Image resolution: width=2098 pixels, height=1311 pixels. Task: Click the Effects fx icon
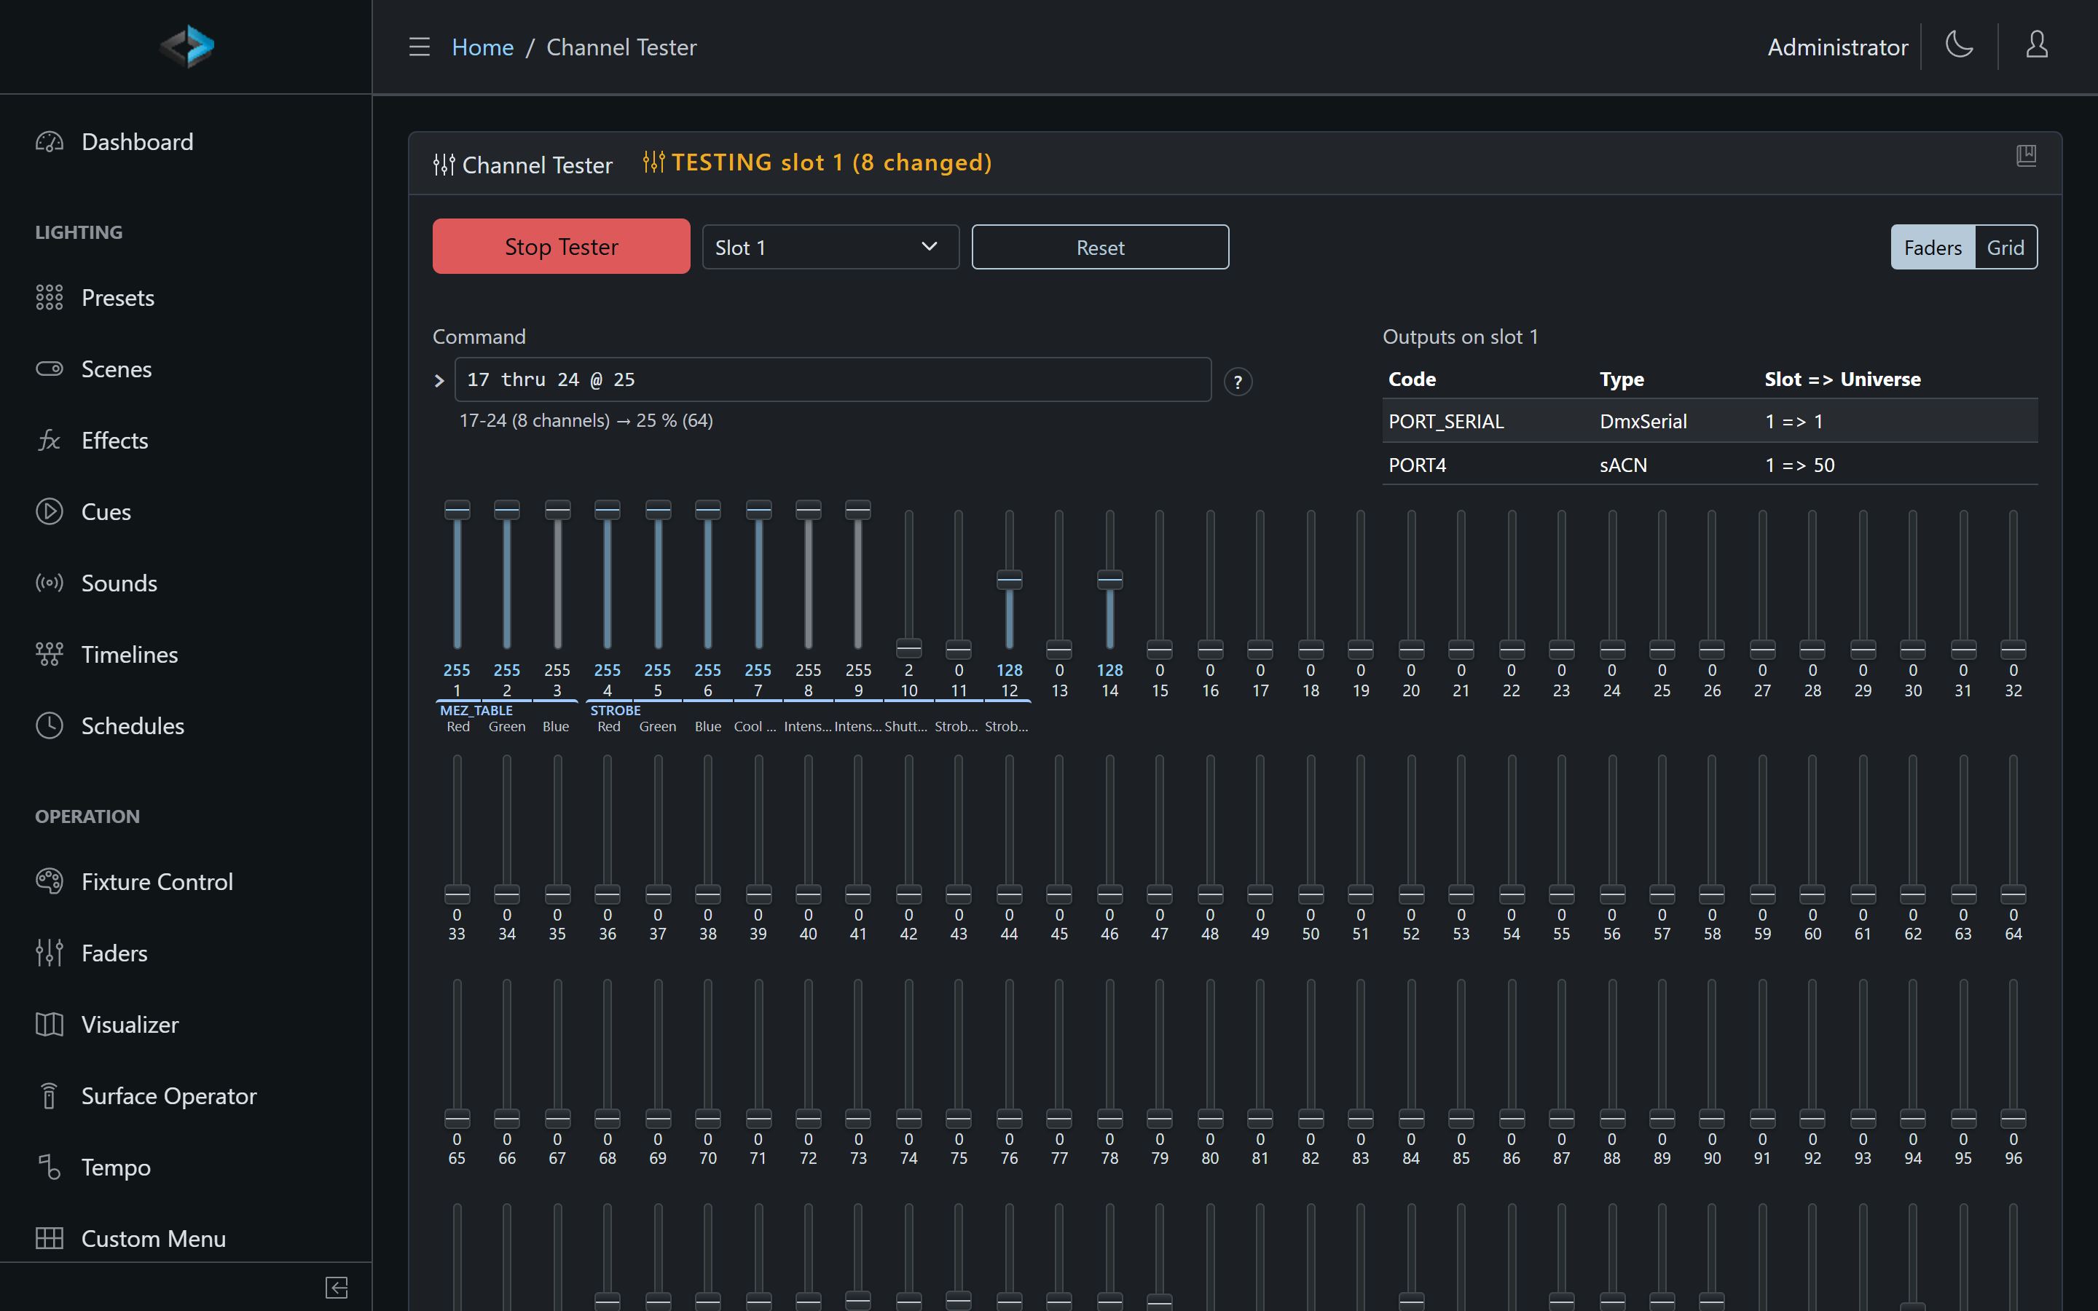pyautogui.click(x=50, y=441)
